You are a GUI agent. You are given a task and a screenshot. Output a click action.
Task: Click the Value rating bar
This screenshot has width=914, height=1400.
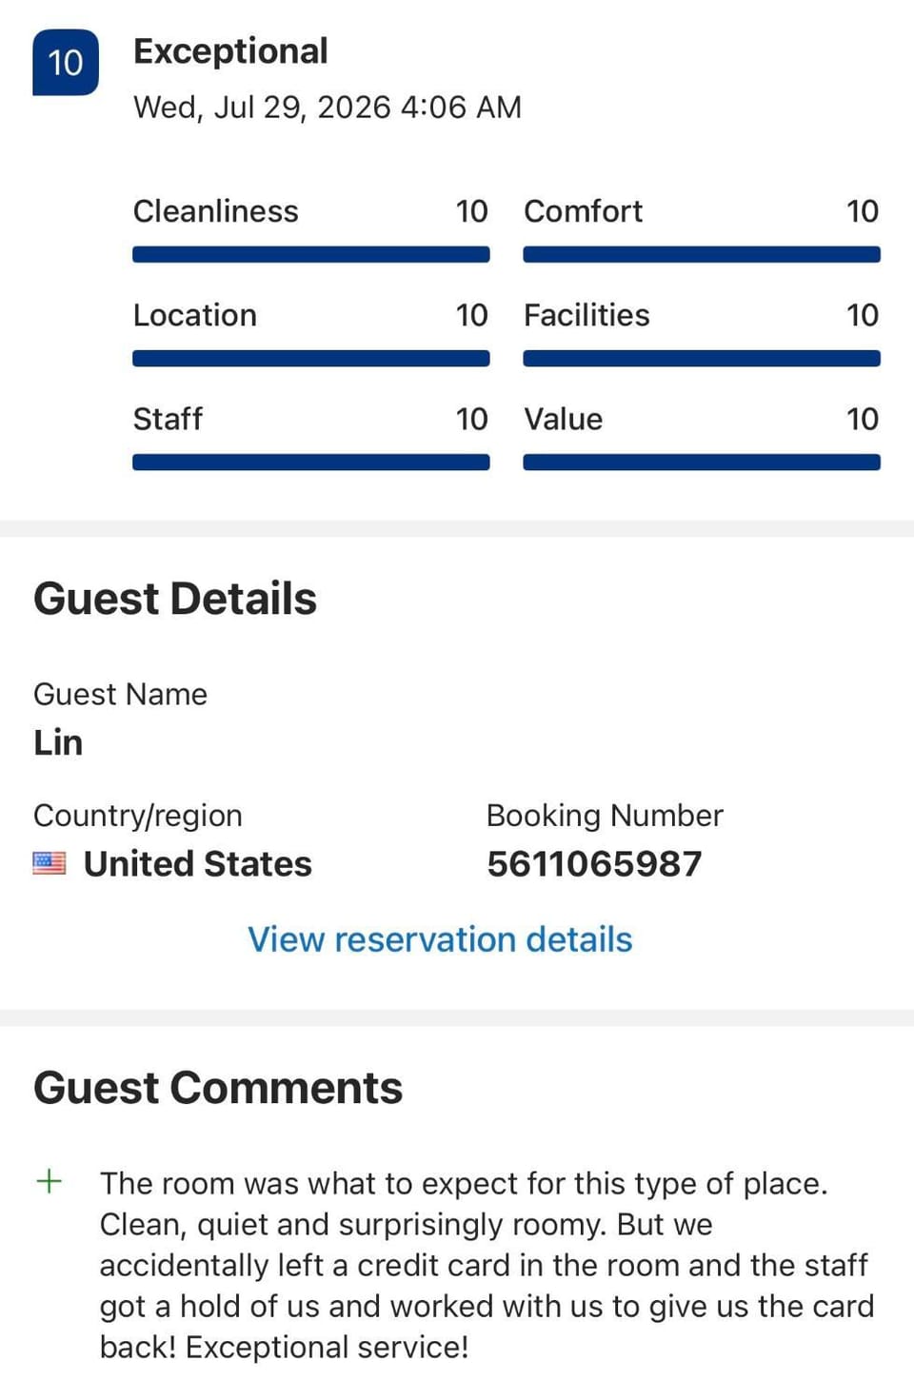[702, 462]
